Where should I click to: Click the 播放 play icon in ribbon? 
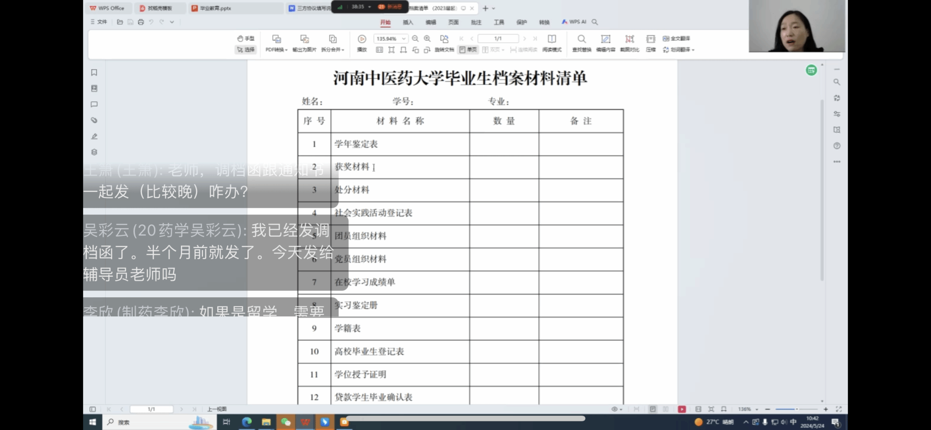(362, 40)
